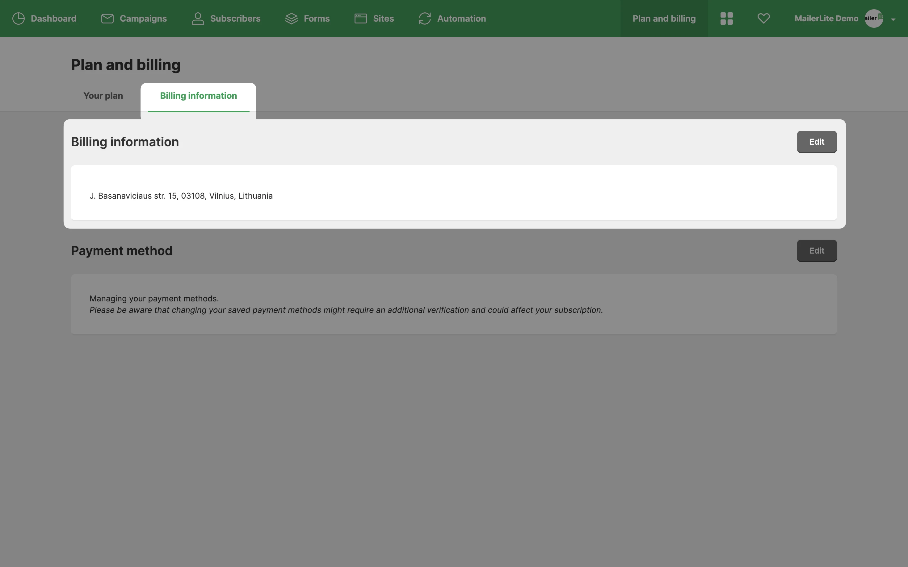This screenshot has height=567, width=908.
Task: Click the MailerLite account avatar
Action: click(x=874, y=19)
